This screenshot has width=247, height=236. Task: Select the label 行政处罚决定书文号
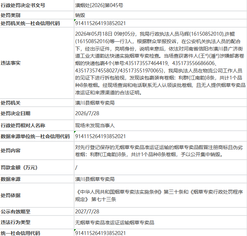[x=23, y=5]
